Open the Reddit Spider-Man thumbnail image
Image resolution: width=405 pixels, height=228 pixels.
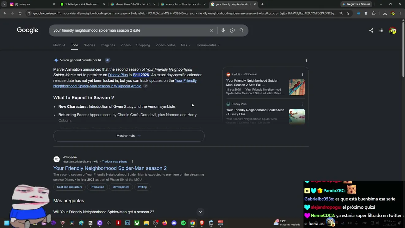coord(297,87)
